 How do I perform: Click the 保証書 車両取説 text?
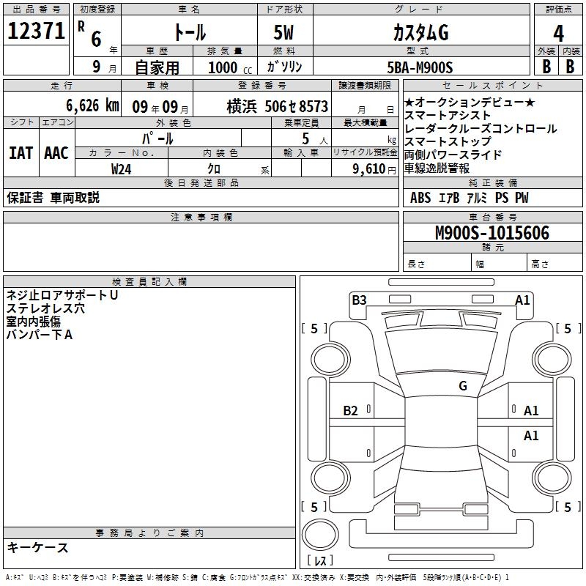(x=53, y=197)
